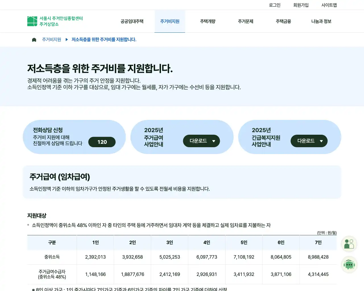
Task: Open the 주택개량 menu
Action: (208, 21)
